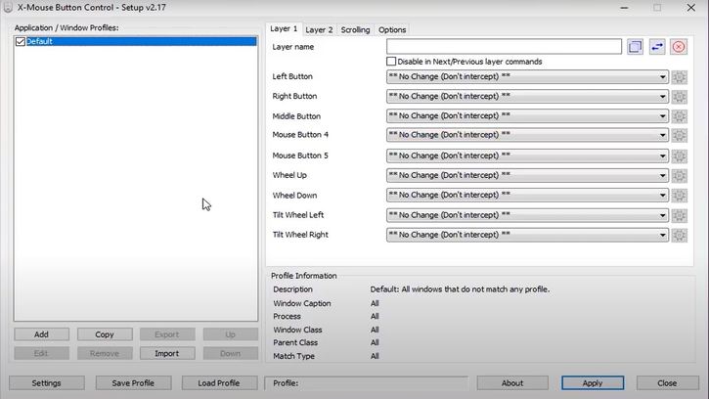
Task: Click the 'Window Caption' label
Action: coord(302,303)
